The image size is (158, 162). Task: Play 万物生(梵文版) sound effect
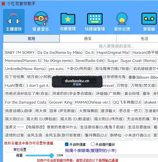(x=144, y=85)
